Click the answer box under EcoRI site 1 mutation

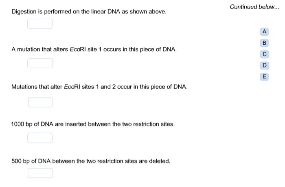40,63
